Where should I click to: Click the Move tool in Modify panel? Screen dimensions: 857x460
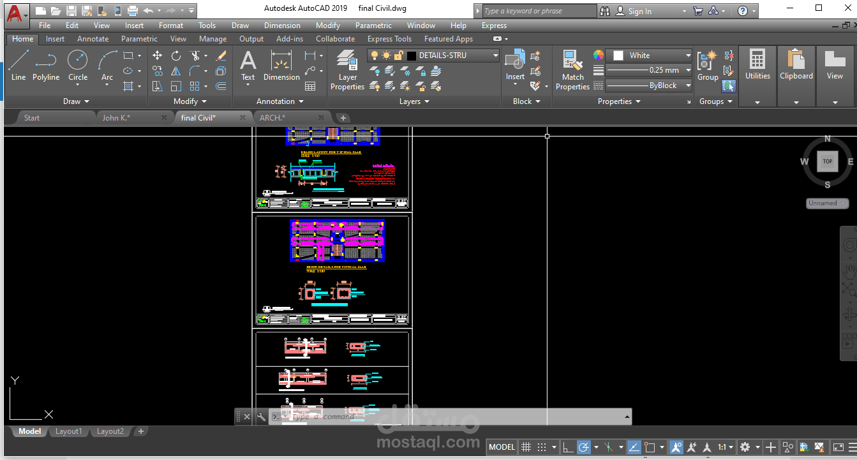(x=157, y=56)
